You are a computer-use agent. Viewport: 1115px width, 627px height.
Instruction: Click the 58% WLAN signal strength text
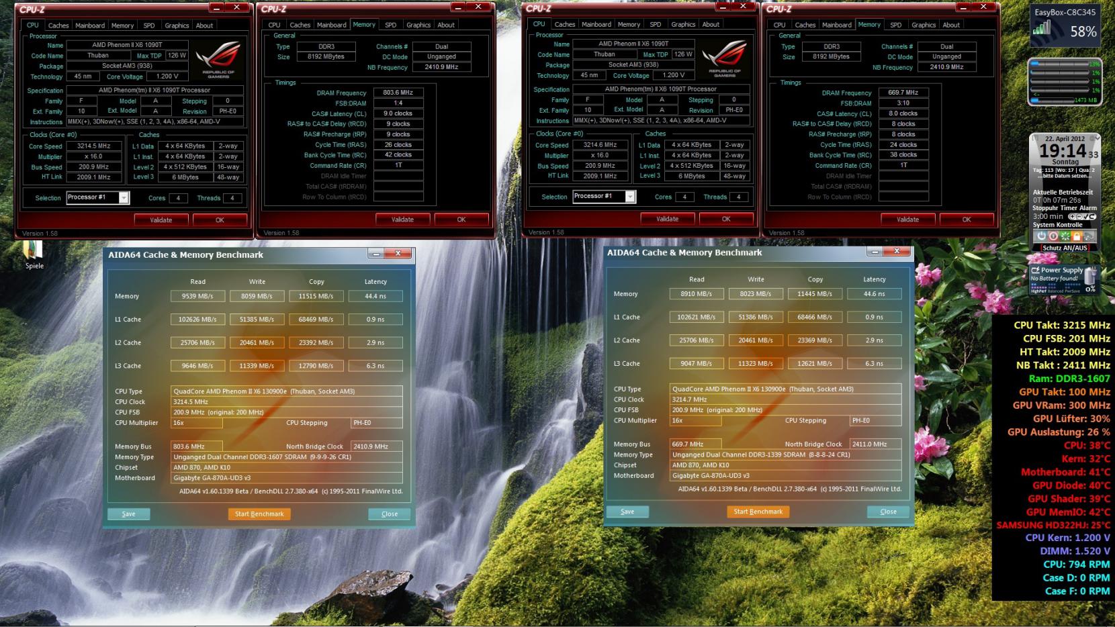[1083, 32]
